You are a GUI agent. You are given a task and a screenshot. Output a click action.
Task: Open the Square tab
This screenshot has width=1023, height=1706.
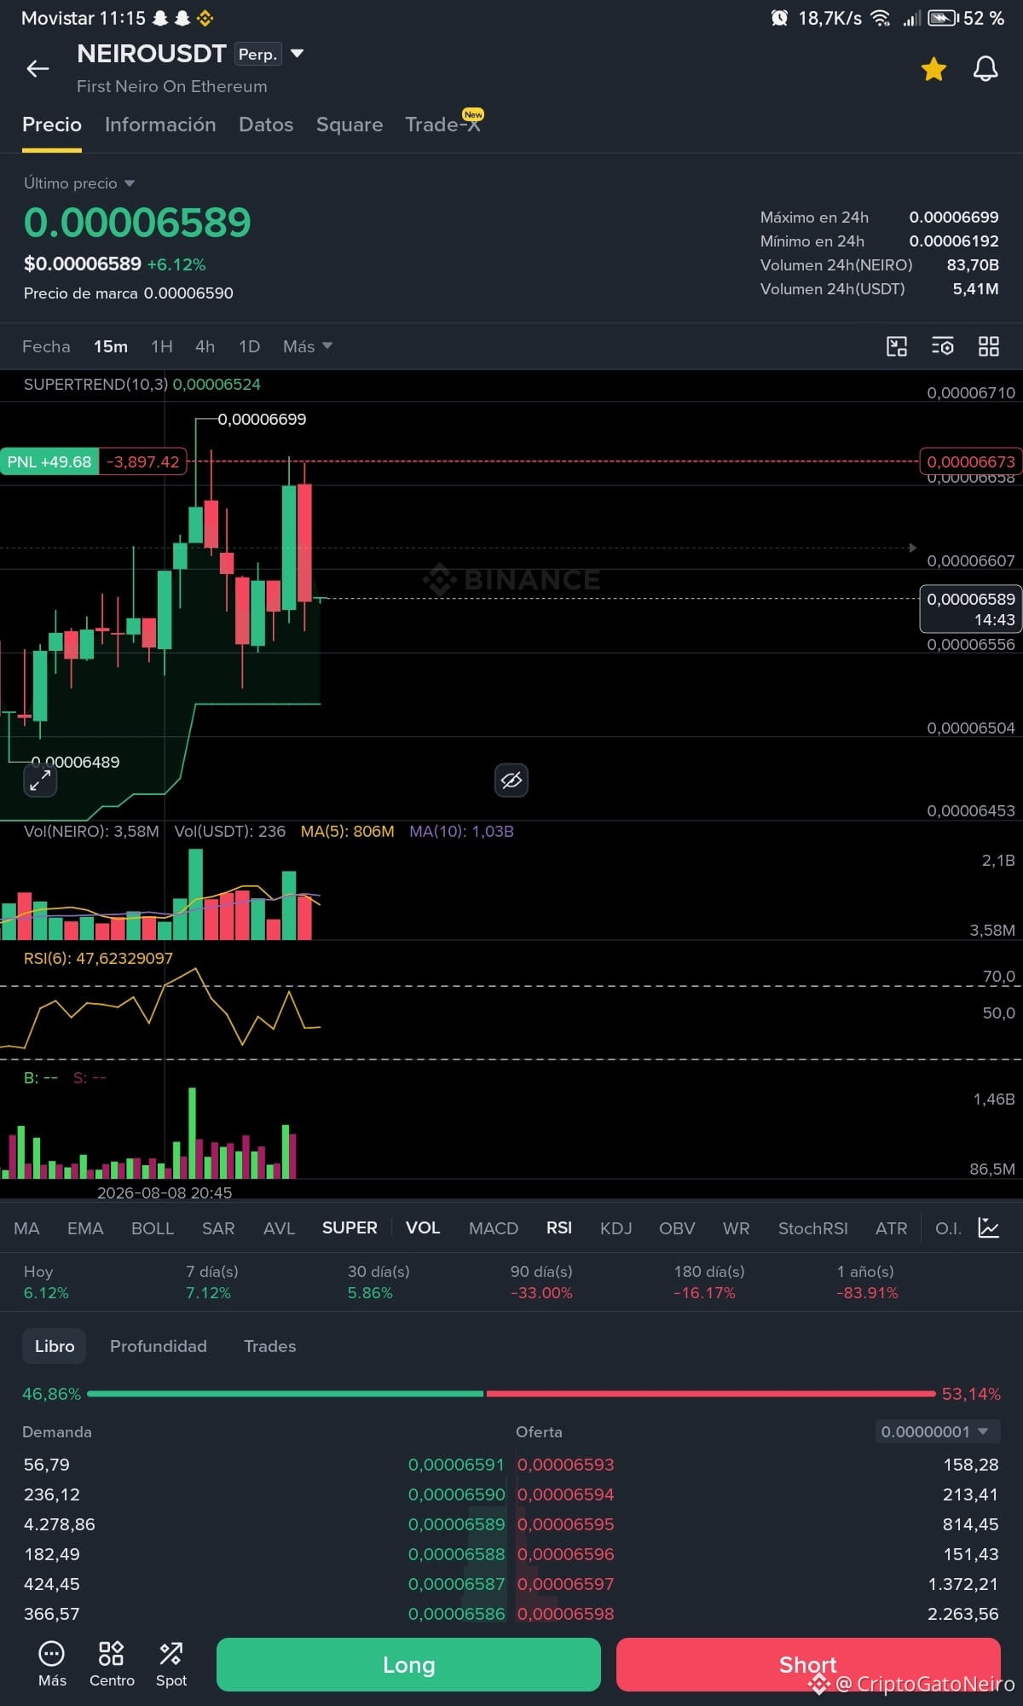[x=350, y=125]
